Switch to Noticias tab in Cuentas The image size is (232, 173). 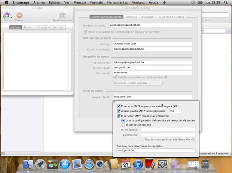pyautogui.click(x=29, y=27)
